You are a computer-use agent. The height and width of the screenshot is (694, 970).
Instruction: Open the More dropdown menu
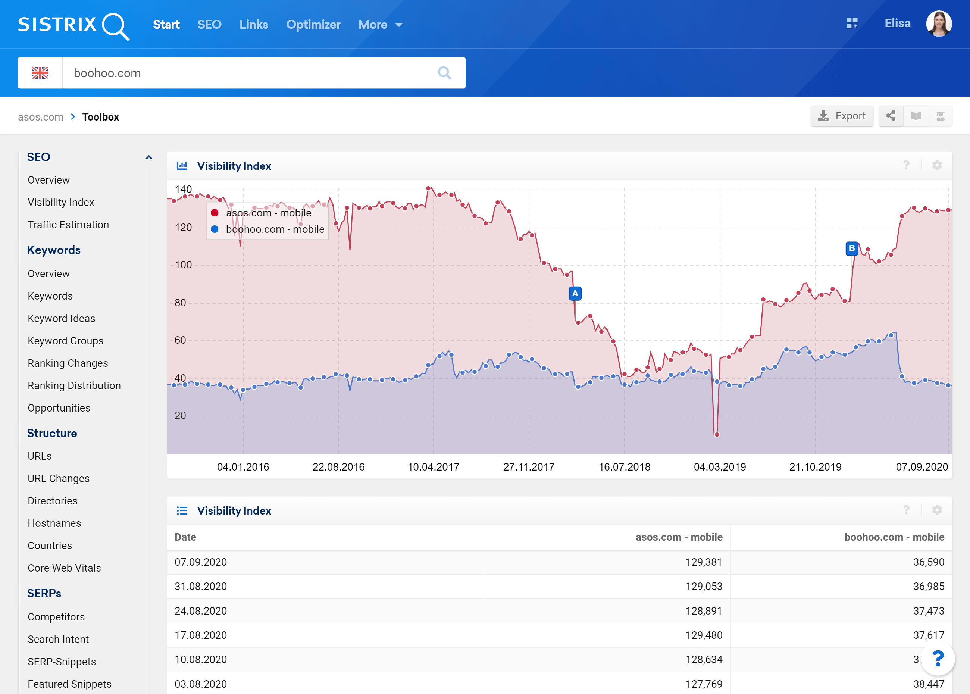click(x=380, y=25)
